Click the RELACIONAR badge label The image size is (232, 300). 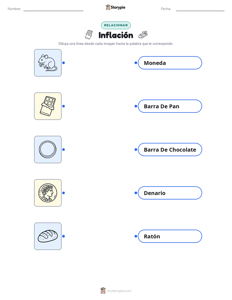116,25
